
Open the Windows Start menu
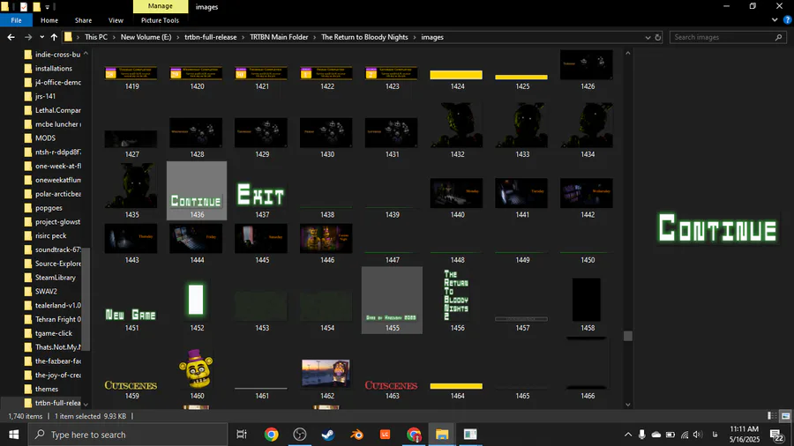13,435
